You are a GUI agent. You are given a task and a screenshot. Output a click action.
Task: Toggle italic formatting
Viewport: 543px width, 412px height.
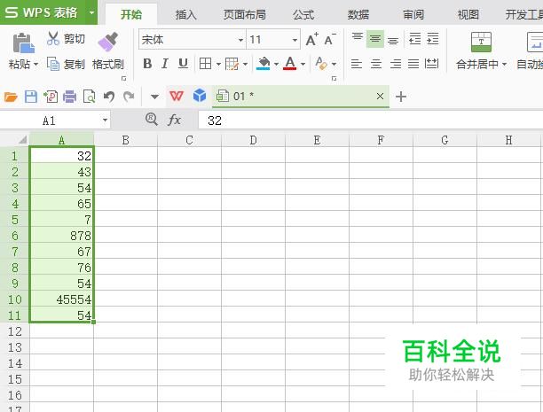165,64
